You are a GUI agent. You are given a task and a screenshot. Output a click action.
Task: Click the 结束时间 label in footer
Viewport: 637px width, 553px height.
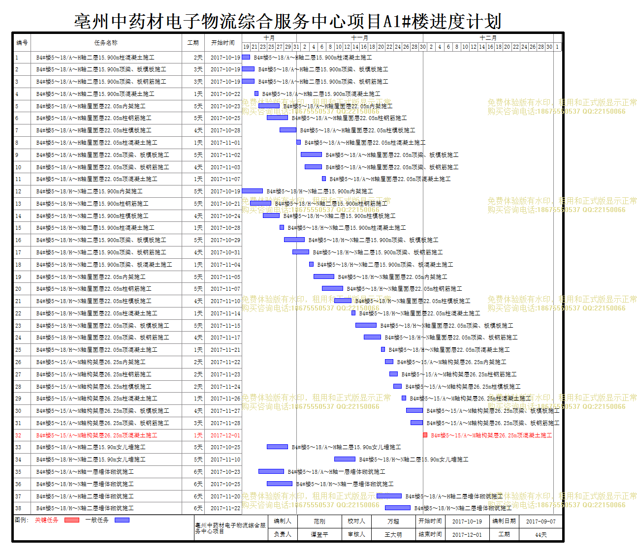tap(430, 534)
